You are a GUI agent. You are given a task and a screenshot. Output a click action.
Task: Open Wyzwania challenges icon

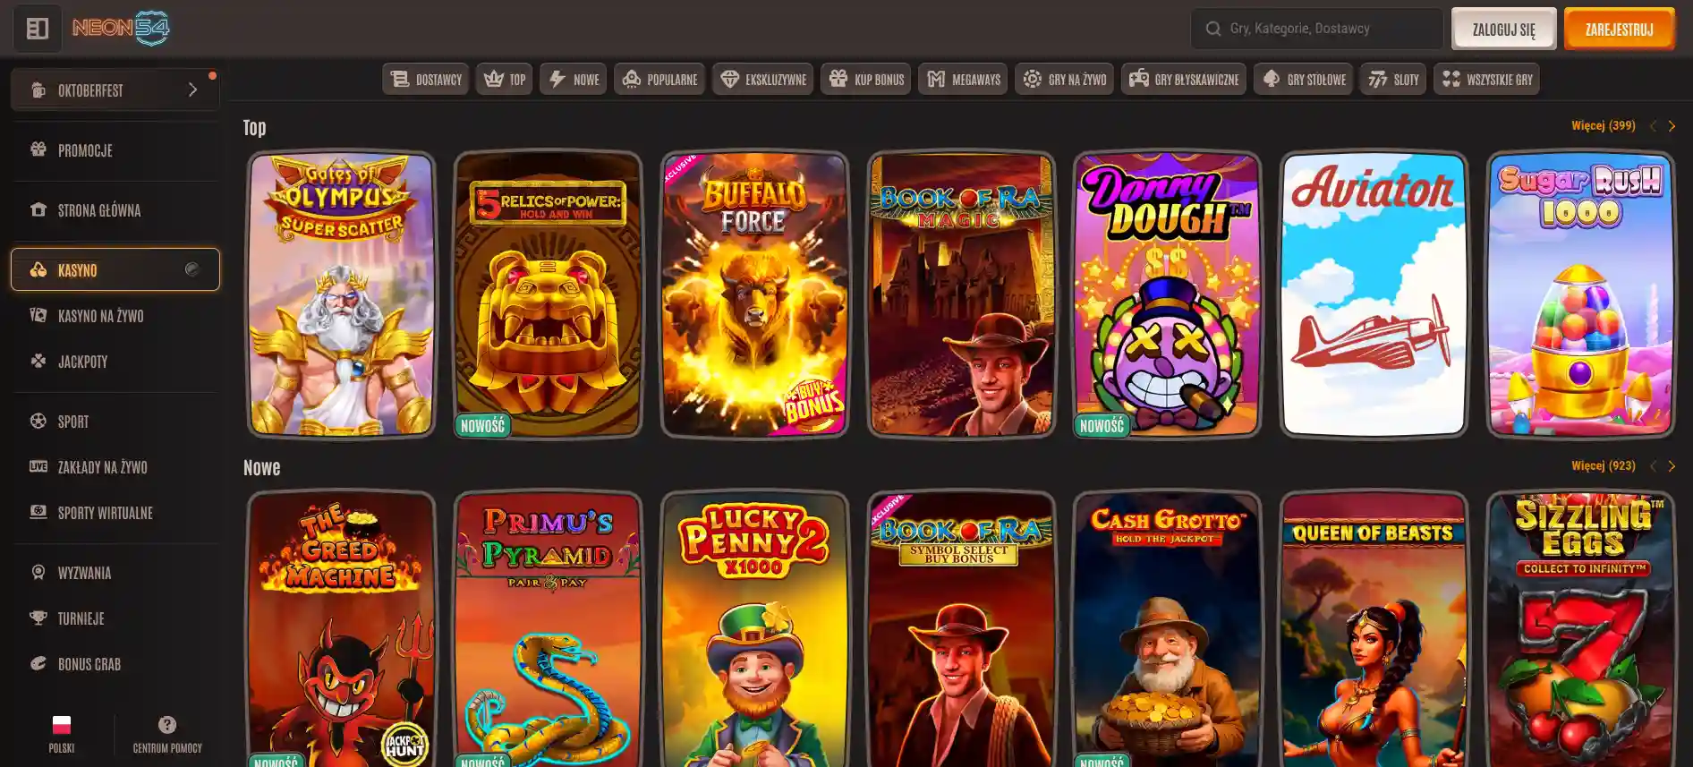(38, 572)
